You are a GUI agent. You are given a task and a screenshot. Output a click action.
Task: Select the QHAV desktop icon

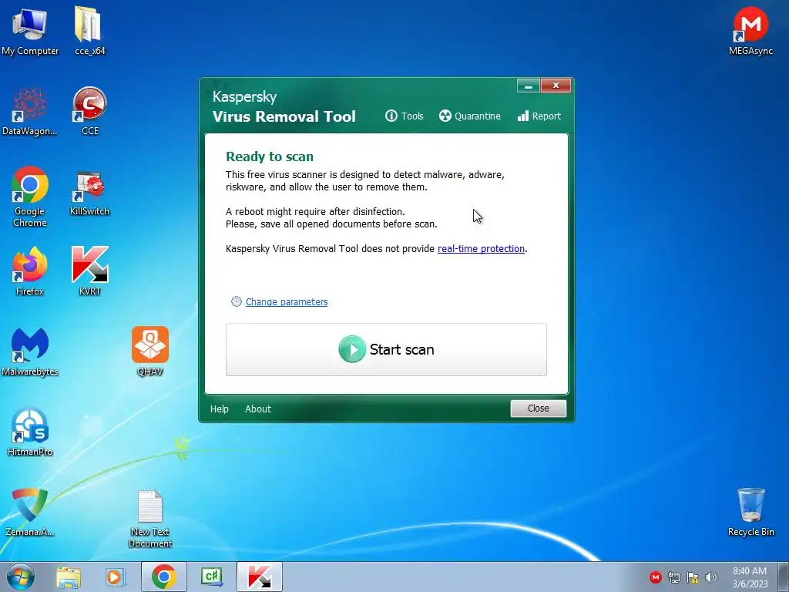click(x=150, y=351)
